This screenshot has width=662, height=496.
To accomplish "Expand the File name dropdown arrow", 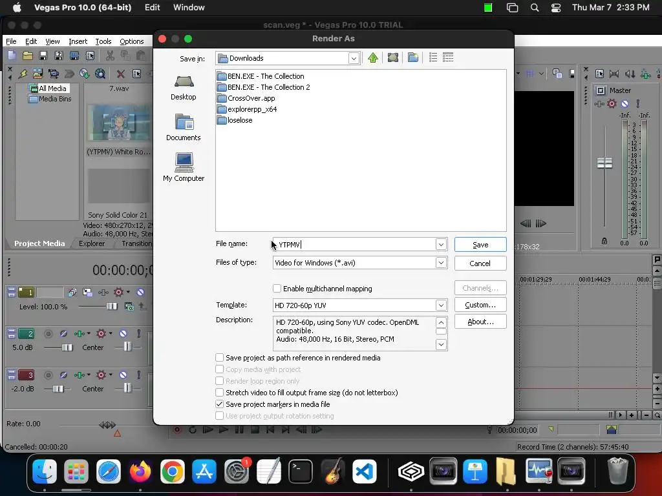I will point(441,244).
